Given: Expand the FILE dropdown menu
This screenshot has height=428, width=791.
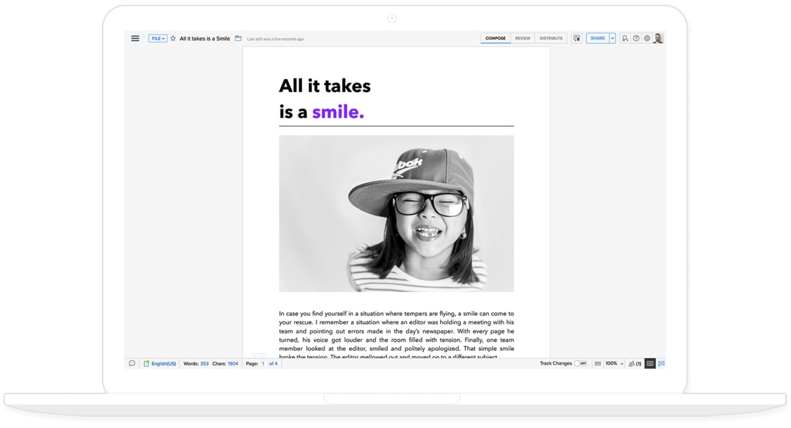Looking at the screenshot, I should (x=158, y=38).
